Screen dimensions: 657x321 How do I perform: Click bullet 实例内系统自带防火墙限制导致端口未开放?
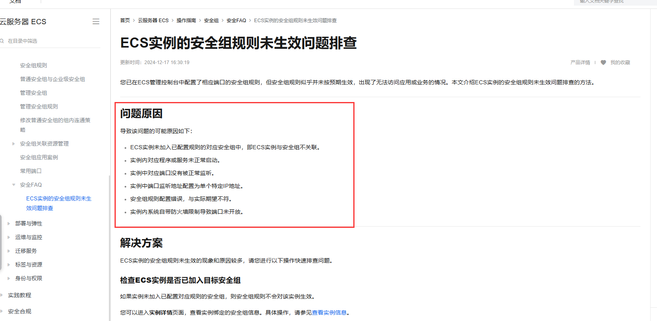pos(187,212)
